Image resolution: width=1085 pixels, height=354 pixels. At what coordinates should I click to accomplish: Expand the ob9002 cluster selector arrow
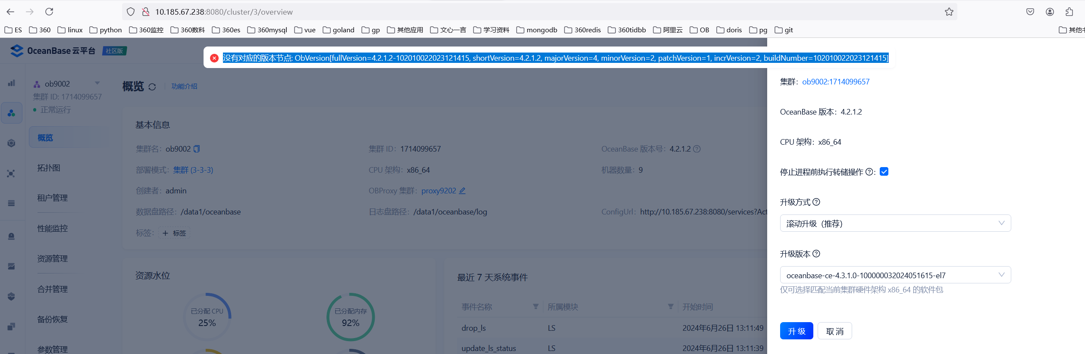[x=97, y=83]
